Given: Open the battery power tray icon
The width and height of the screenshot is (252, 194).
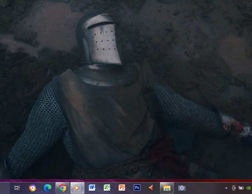Looking at the screenshot, I should [x=241, y=188].
